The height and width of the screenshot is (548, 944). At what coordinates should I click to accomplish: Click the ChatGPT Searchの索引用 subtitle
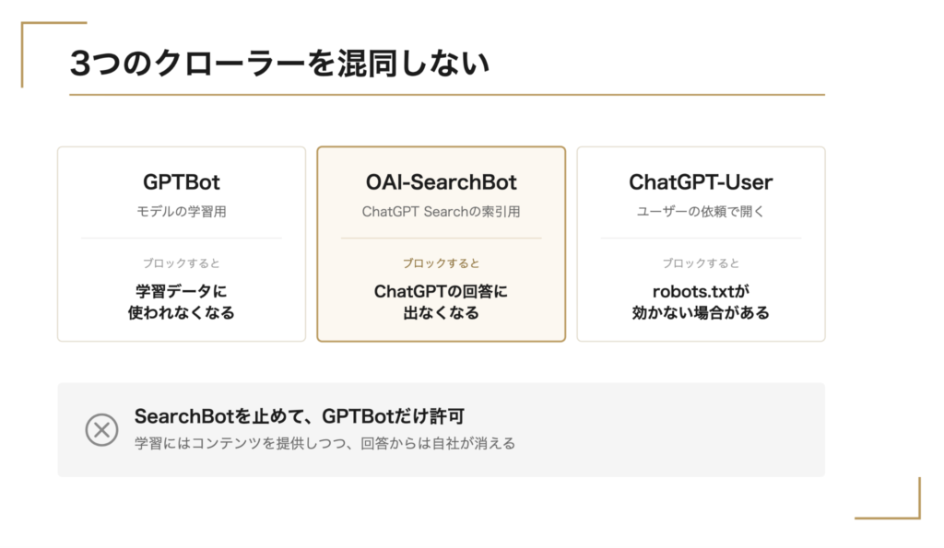click(x=442, y=211)
